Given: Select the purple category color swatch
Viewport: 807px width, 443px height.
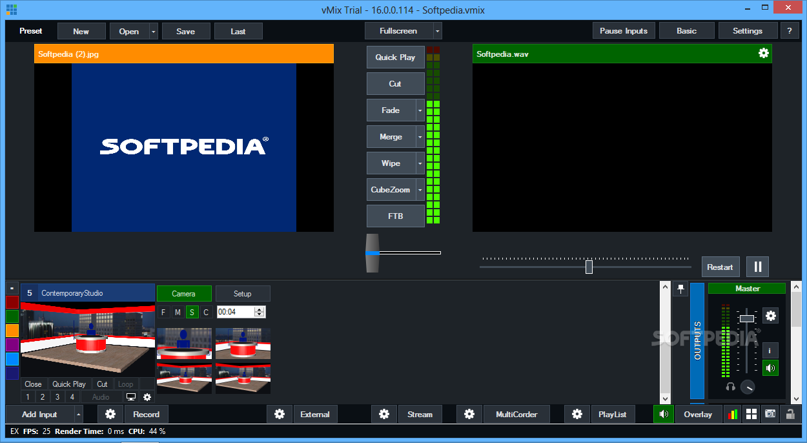Looking at the screenshot, I should click(x=12, y=344).
